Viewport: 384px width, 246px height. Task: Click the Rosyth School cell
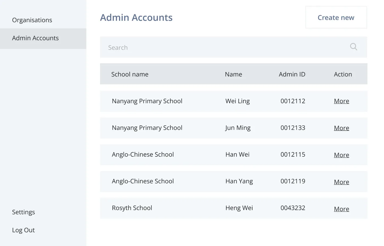click(x=132, y=208)
